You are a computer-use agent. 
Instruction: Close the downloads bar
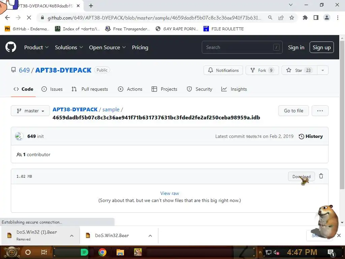339,235
